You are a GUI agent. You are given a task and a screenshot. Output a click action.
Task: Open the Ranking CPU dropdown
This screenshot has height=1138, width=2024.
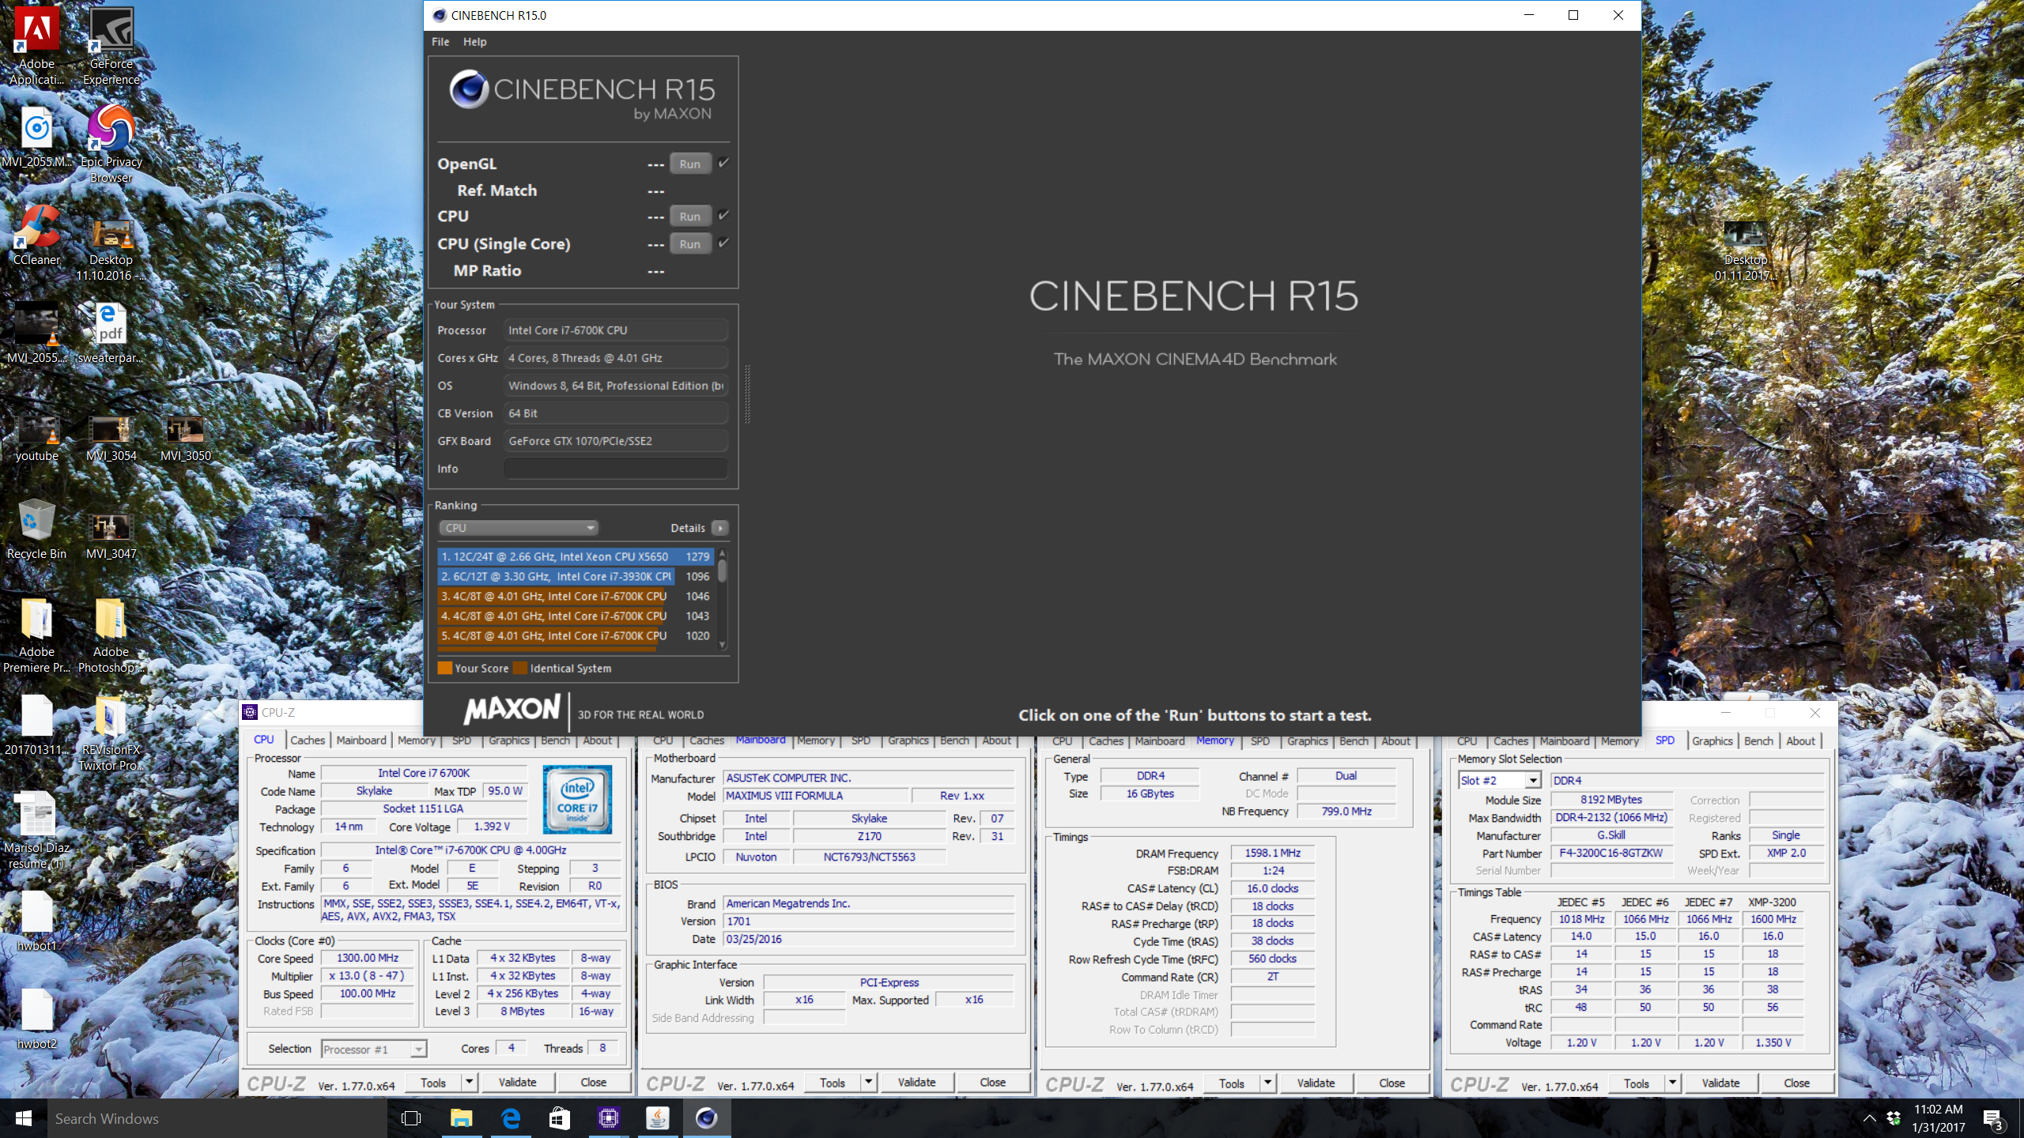click(x=519, y=528)
